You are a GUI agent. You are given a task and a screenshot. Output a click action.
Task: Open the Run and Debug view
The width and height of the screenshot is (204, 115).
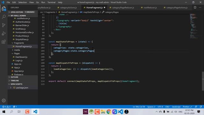pyautogui.click(x=4, y=33)
